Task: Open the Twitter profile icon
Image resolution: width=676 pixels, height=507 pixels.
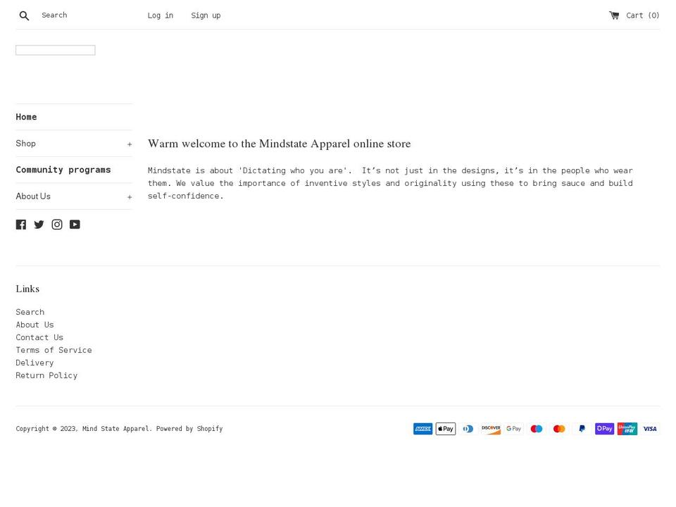Action: [x=39, y=224]
